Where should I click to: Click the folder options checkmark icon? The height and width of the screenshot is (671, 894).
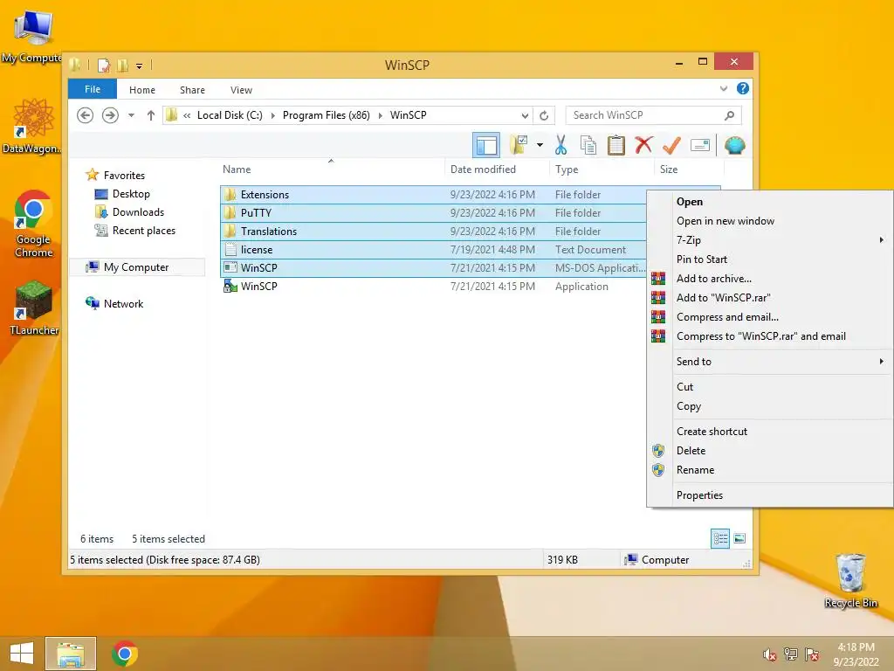pyautogui.click(x=519, y=146)
